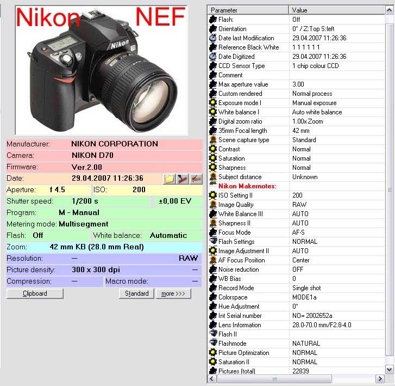Click the portrait icon beside AF Focus Position
The width and height of the screenshot is (395, 386).
pyautogui.click(x=213, y=260)
